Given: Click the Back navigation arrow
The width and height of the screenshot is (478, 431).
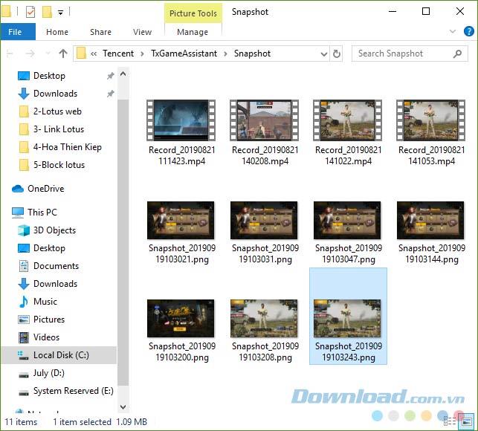Looking at the screenshot, I should point(10,54).
